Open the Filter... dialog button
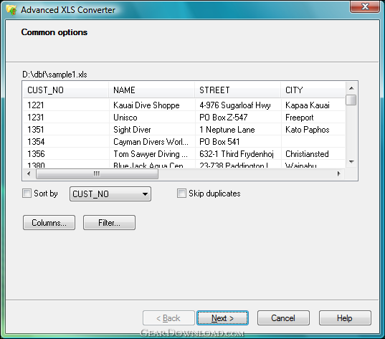Image resolution: width=385 pixels, height=339 pixels. click(109, 223)
